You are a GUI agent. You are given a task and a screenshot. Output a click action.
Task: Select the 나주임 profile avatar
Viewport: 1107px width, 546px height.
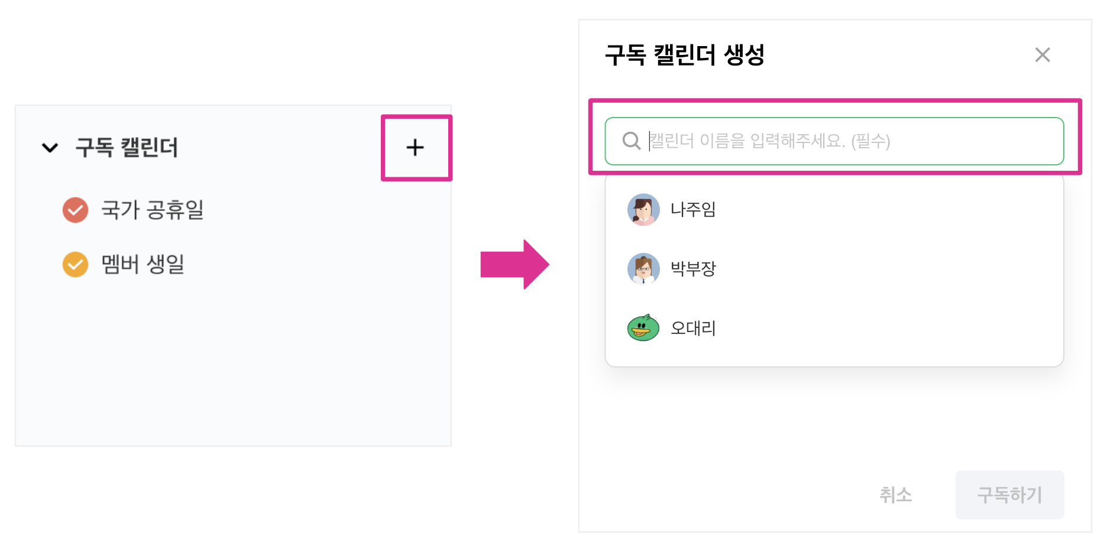tap(643, 210)
